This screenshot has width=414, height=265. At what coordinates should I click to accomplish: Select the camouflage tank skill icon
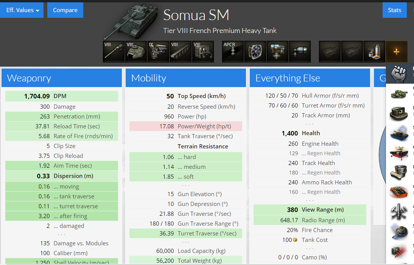coord(399,94)
